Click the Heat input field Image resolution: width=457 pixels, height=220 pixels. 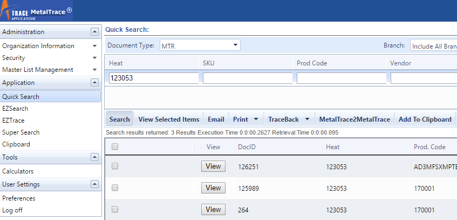[x=154, y=78]
